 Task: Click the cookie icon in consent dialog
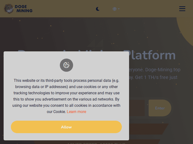(x=66, y=65)
